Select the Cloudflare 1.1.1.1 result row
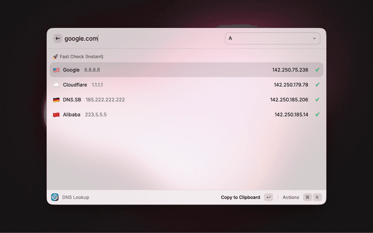 pyautogui.click(x=175, y=85)
